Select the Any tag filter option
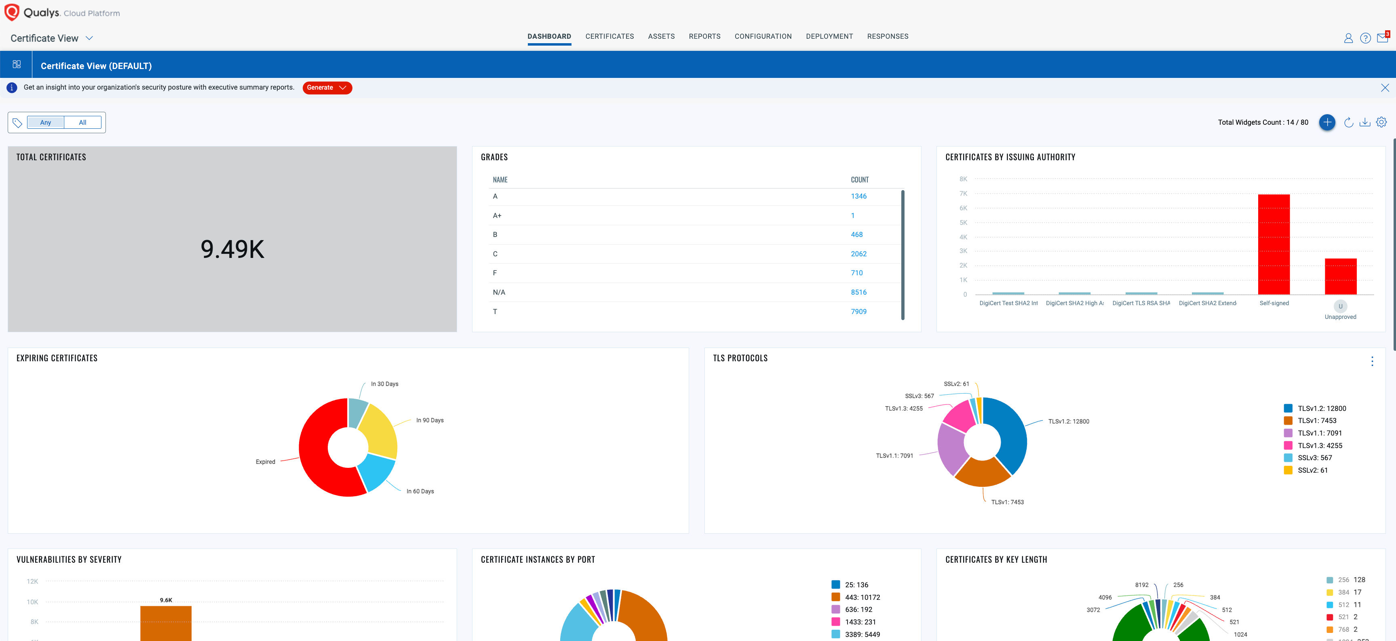1396x641 pixels. click(x=46, y=122)
